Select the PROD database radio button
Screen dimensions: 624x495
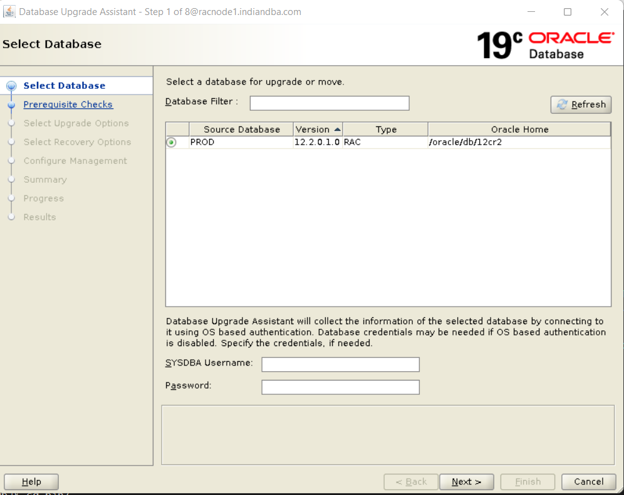pyautogui.click(x=171, y=142)
